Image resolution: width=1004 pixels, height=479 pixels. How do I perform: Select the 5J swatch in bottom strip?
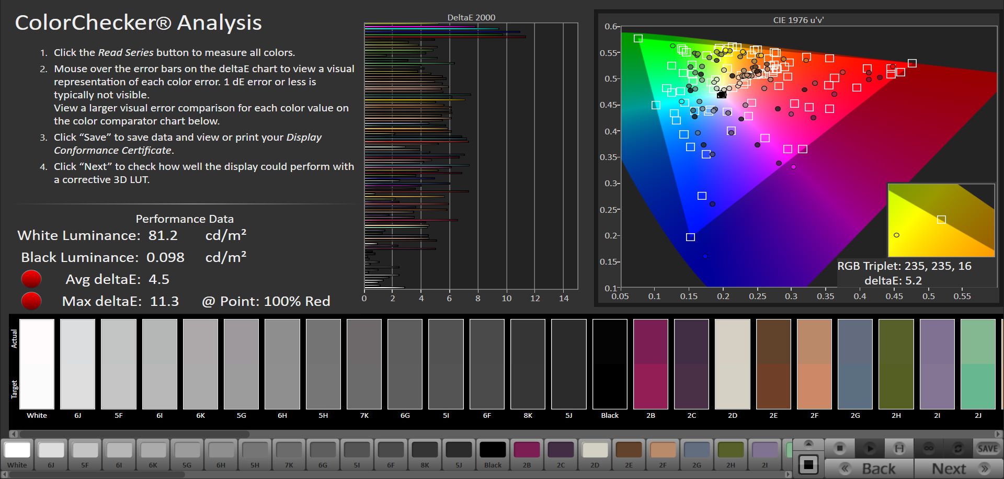(x=459, y=454)
